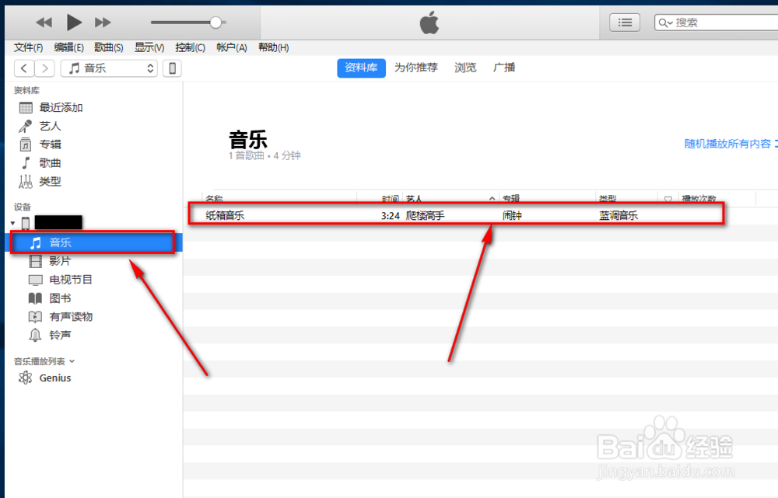
Task: Sort by the 播放次数 column header
Action: 699,199
